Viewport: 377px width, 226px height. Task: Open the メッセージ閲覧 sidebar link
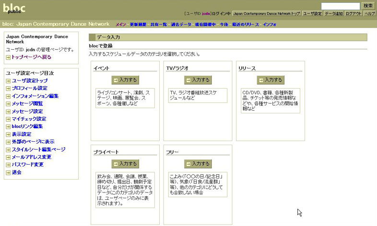click(x=27, y=103)
